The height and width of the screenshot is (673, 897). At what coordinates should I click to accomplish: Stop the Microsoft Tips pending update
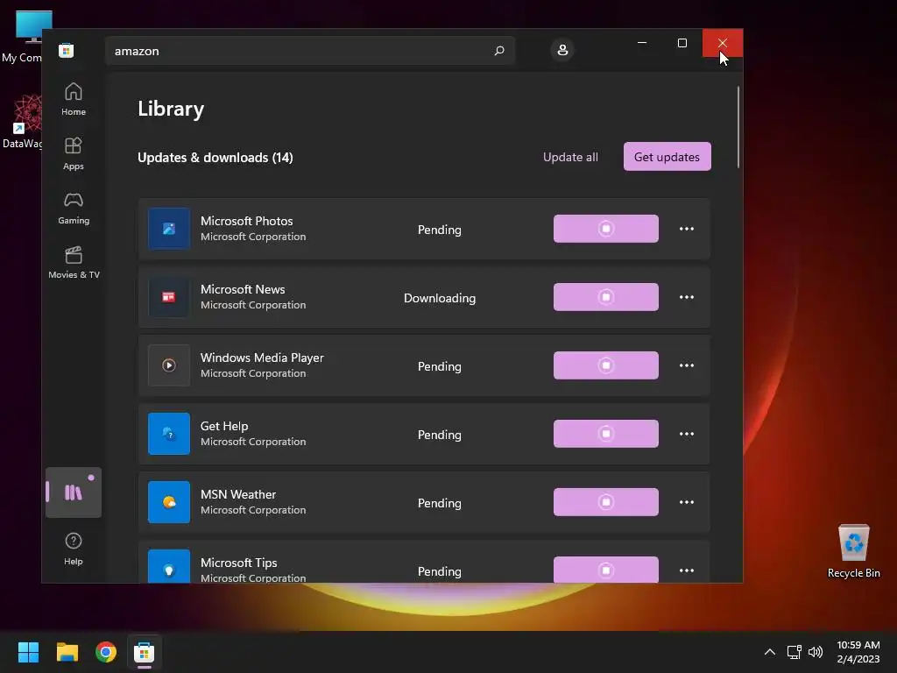click(606, 570)
